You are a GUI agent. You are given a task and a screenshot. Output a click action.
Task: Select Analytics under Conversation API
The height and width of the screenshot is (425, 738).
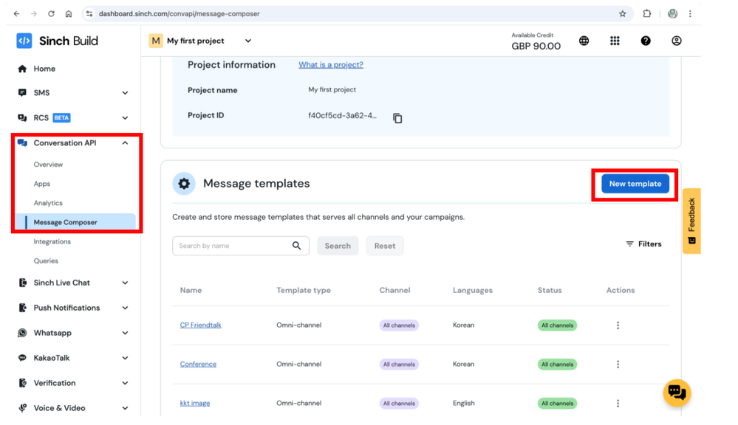click(x=48, y=203)
